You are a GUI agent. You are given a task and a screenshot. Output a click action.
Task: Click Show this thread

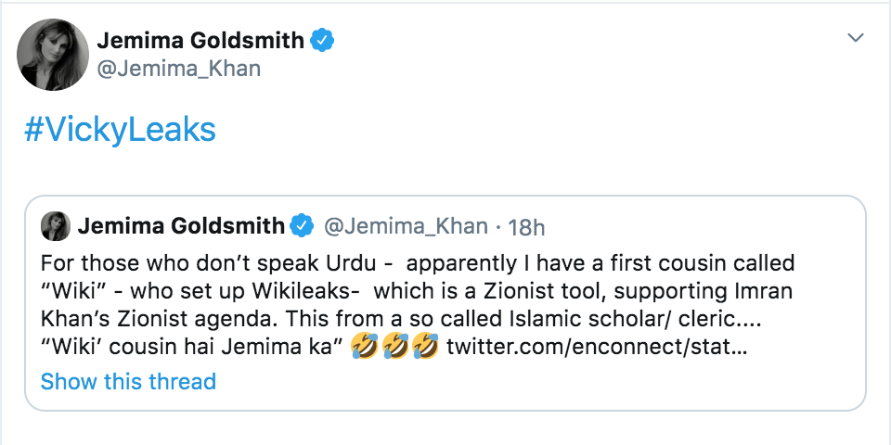(x=128, y=381)
